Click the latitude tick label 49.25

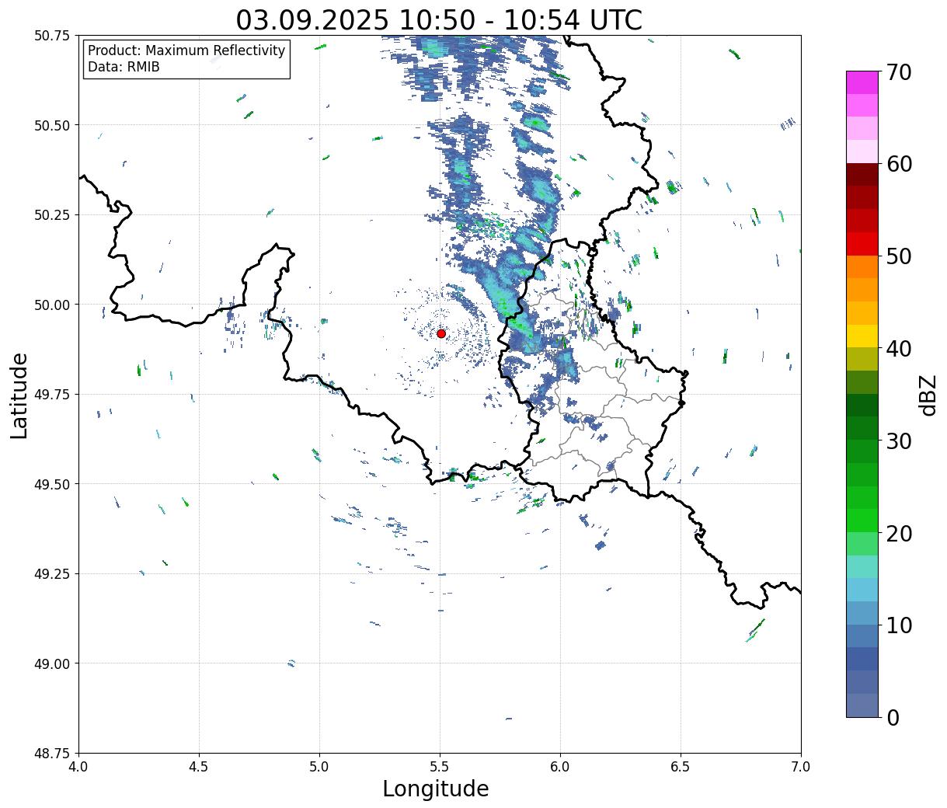(52, 574)
